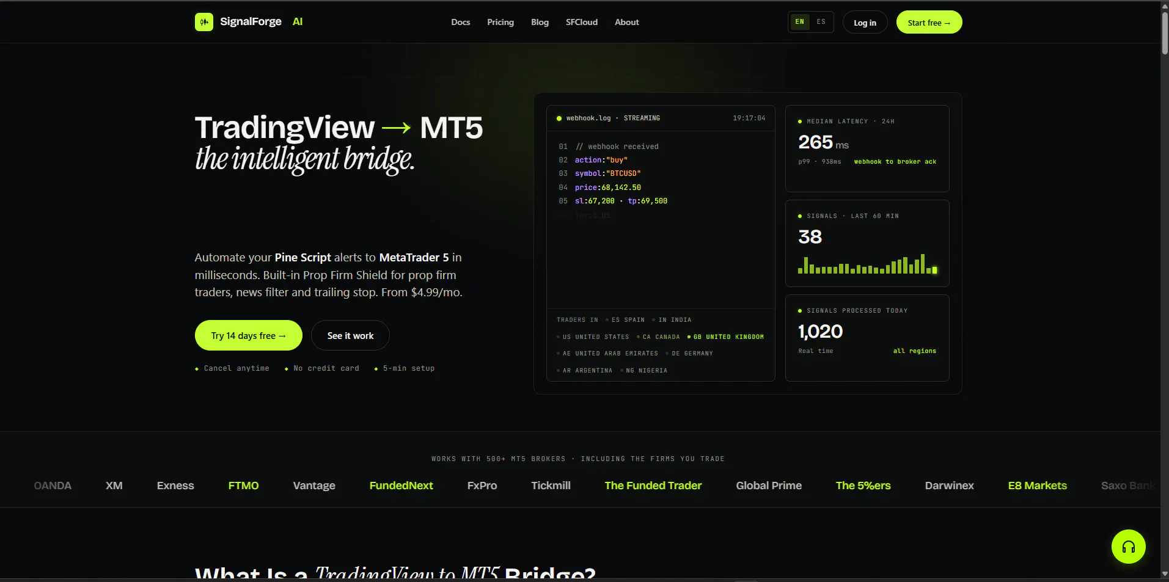1169x582 pixels.
Task: Click the AI label beside the logo
Action: click(298, 21)
